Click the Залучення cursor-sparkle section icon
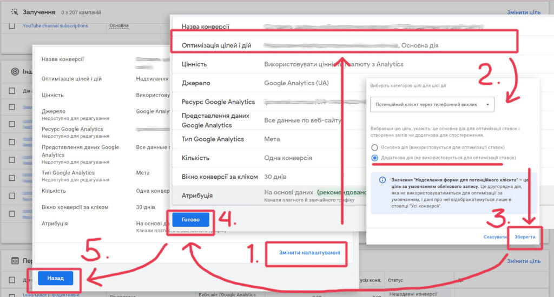This screenshot has width=554, height=297. pyautogui.click(x=15, y=11)
